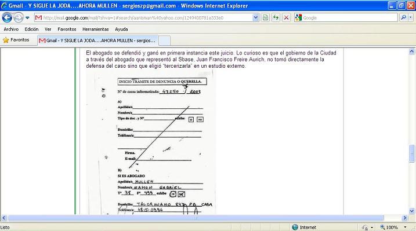
Task: Click the search magnifier button
Action: click(x=404, y=18)
